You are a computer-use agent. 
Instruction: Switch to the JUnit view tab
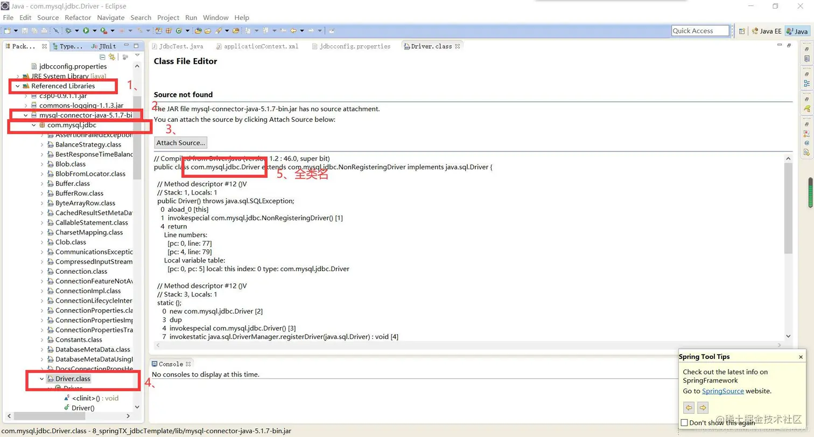(104, 46)
